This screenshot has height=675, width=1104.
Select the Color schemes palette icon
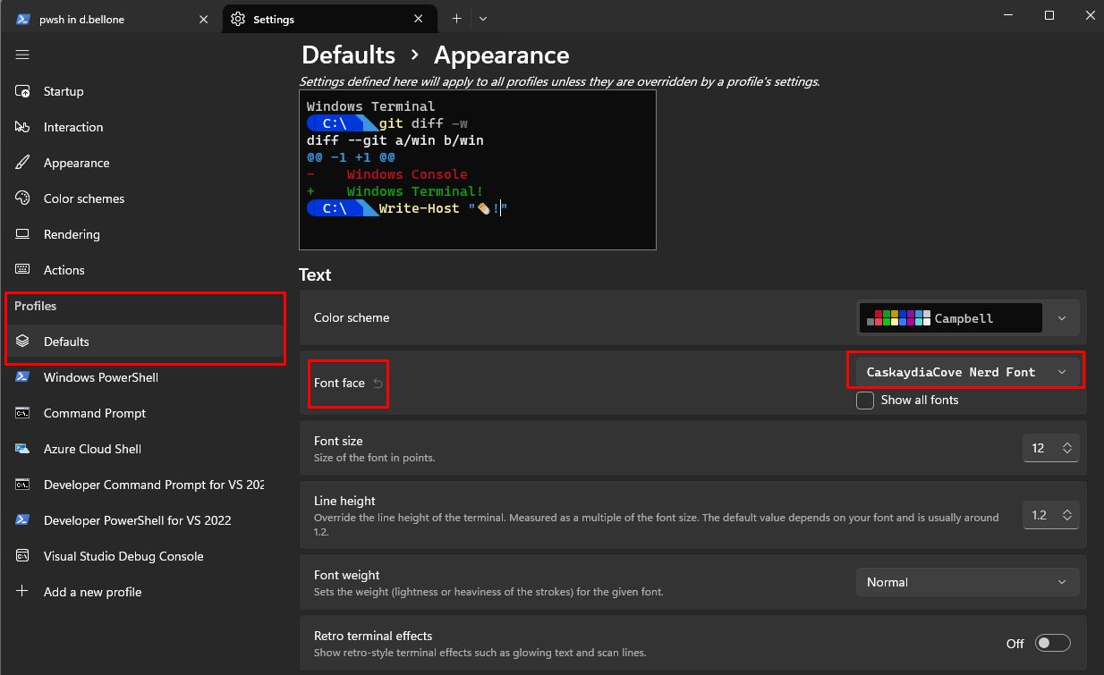click(23, 198)
